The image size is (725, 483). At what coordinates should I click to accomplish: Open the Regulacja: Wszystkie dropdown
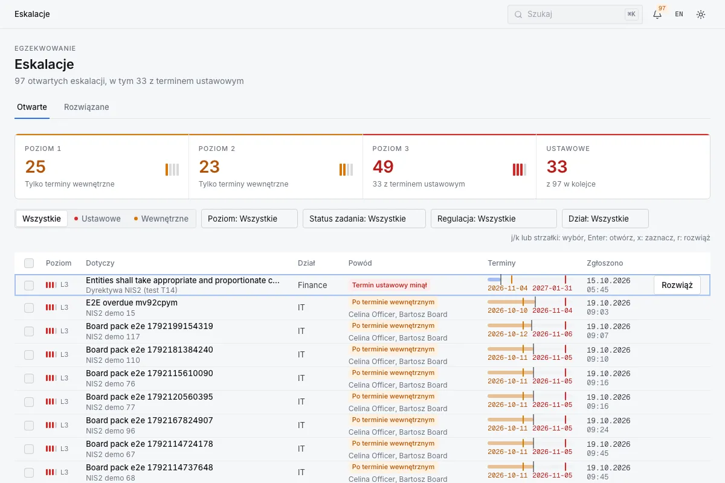pyautogui.click(x=494, y=219)
